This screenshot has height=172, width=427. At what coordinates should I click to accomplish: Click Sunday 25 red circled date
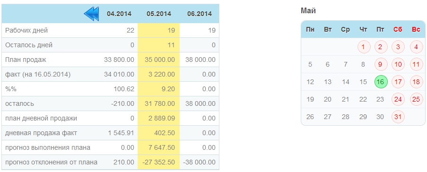pos(416,99)
